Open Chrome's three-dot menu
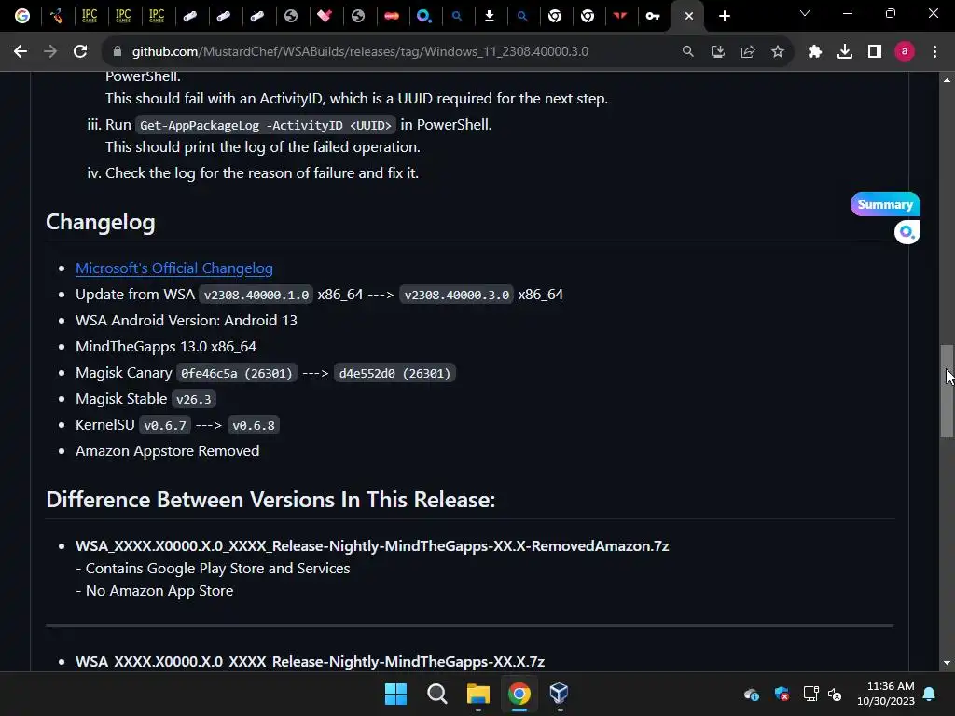 coord(934,52)
